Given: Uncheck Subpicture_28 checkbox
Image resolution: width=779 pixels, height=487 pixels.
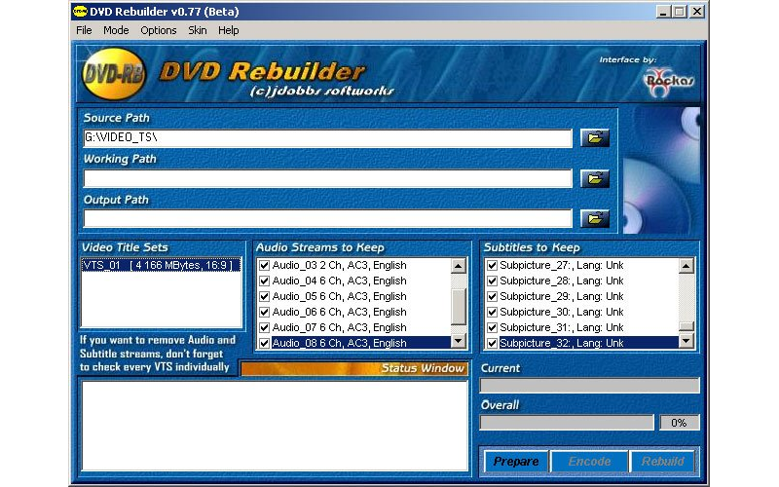Looking at the screenshot, I should pyautogui.click(x=492, y=281).
